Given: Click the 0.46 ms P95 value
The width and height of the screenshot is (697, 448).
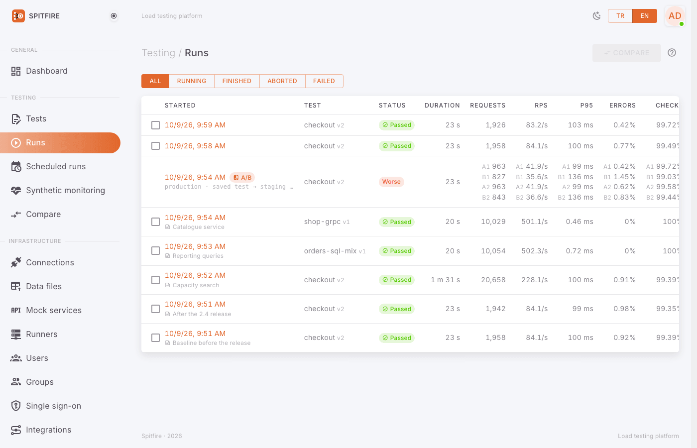Looking at the screenshot, I should click(580, 222).
